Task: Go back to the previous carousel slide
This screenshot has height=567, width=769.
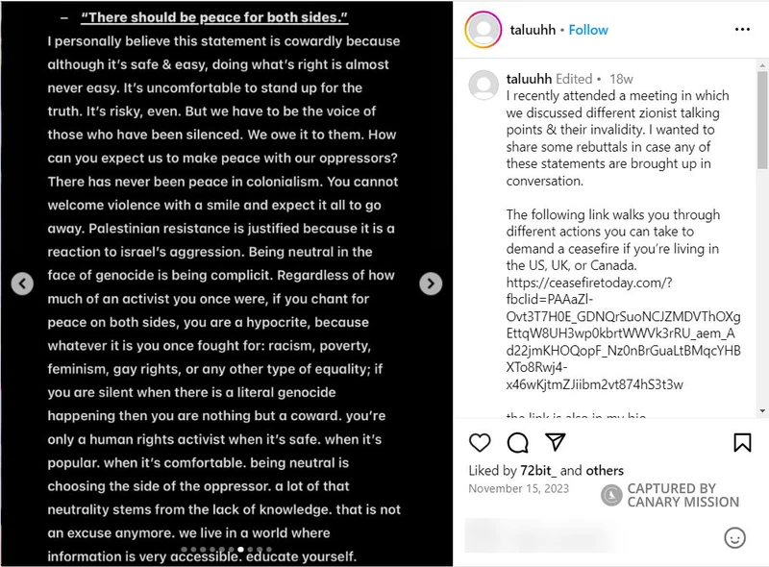Action: coord(21,283)
